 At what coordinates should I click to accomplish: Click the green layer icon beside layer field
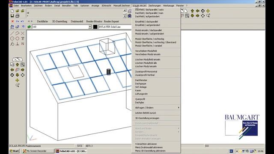tap(29, 27)
